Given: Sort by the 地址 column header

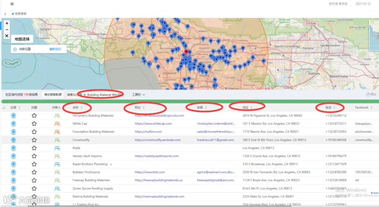Looking at the screenshot, I should pos(247,107).
